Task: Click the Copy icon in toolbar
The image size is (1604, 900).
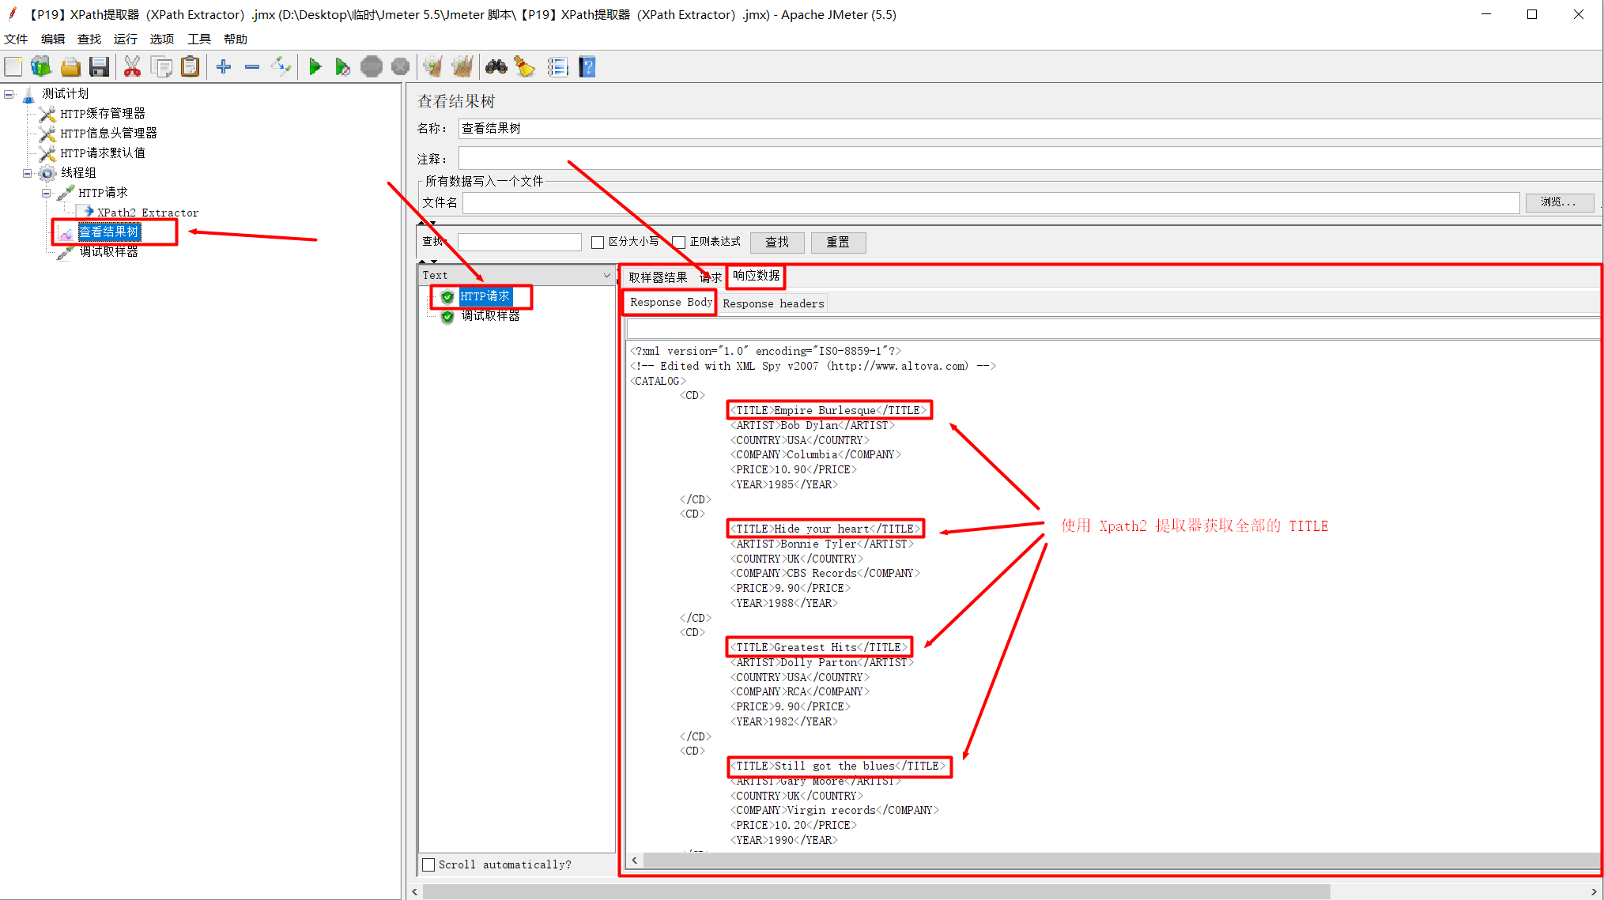Action: tap(161, 67)
